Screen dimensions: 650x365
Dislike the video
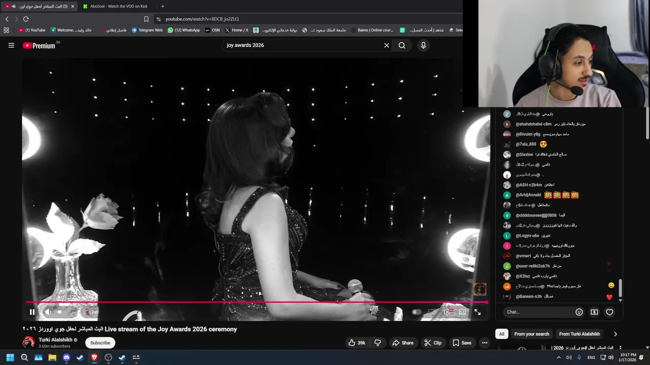[x=377, y=343]
